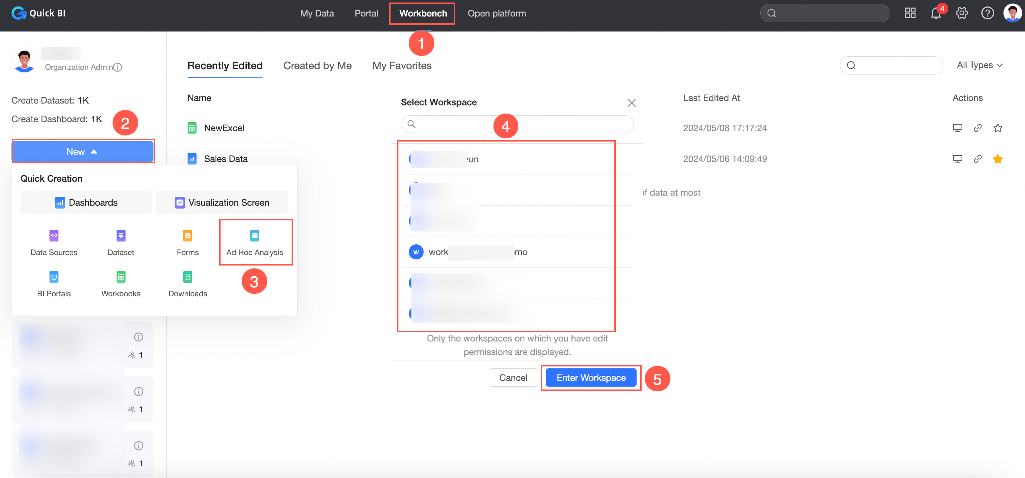This screenshot has height=478, width=1025.
Task: Copy link for NewExcel row
Action: coord(977,128)
